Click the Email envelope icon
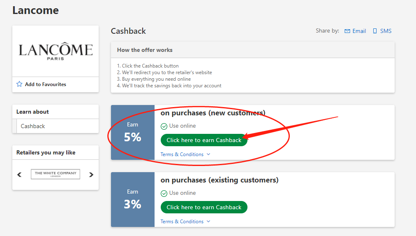The height and width of the screenshot is (236, 416). click(x=347, y=31)
